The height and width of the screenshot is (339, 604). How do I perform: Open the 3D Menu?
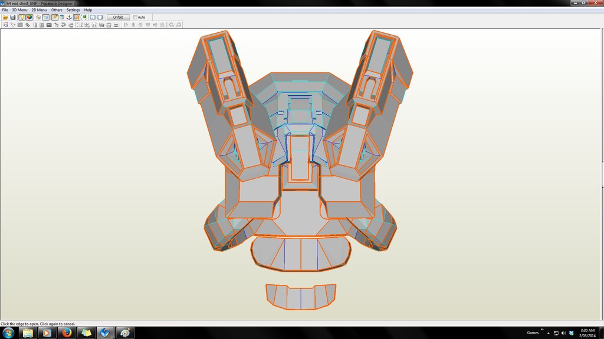tap(19, 10)
